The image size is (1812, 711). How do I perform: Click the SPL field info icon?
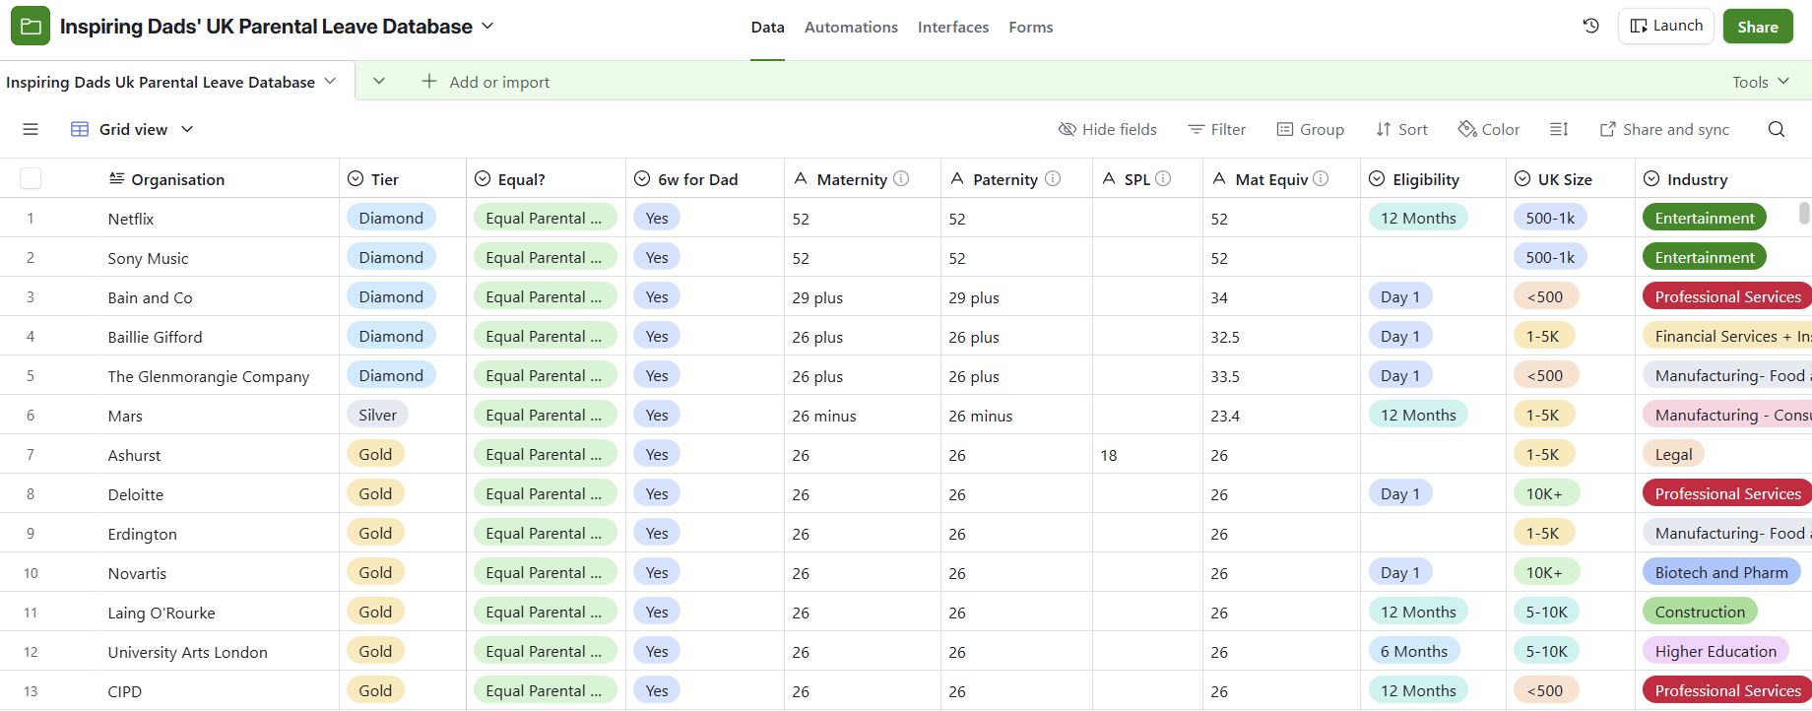tap(1163, 178)
